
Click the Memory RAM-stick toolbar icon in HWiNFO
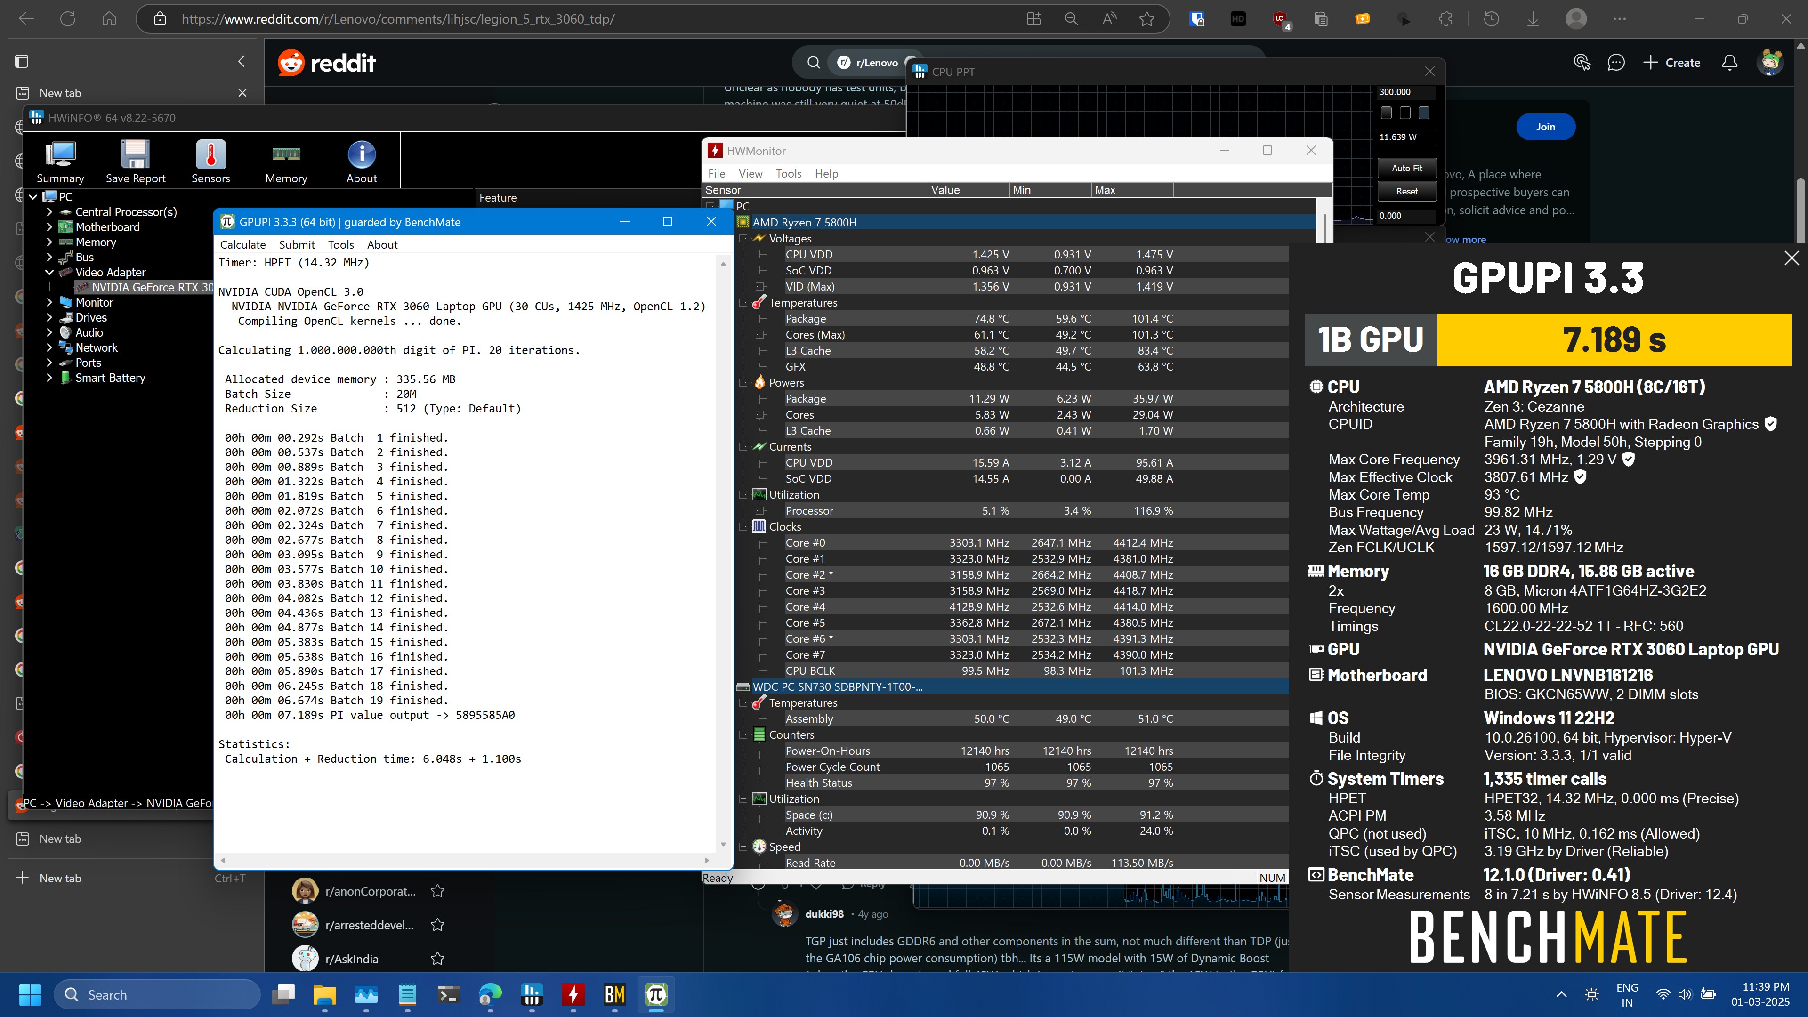click(x=286, y=162)
